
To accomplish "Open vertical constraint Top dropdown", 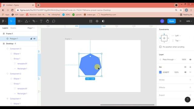I will (178, 41).
